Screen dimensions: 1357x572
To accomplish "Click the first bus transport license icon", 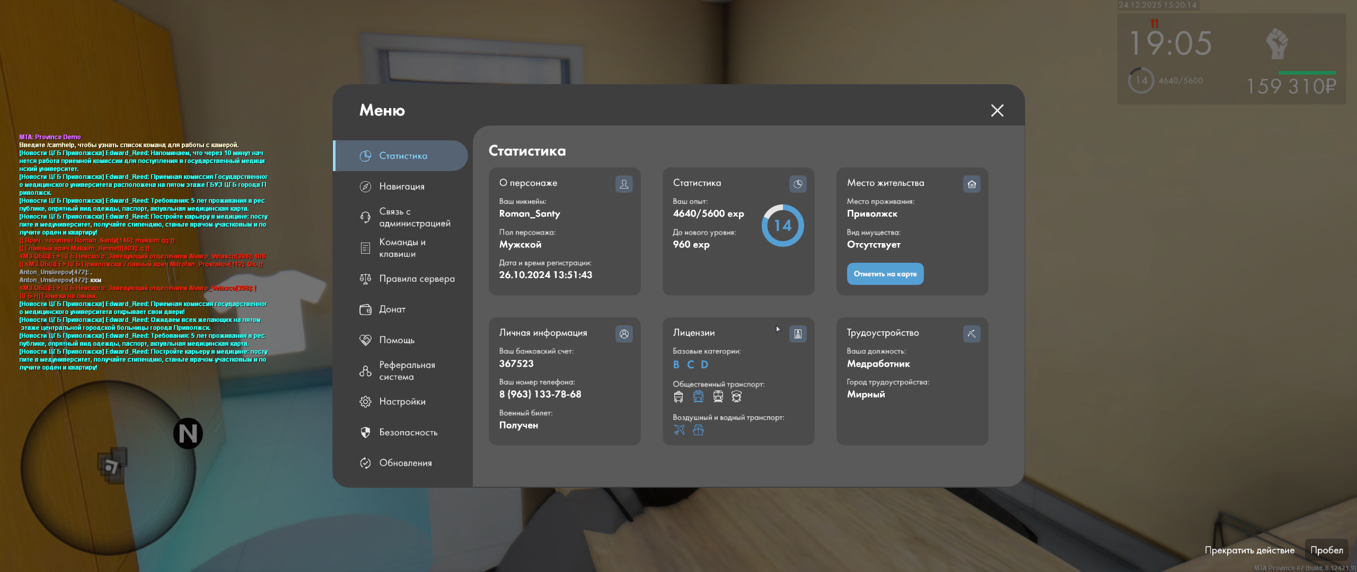I will coord(678,397).
